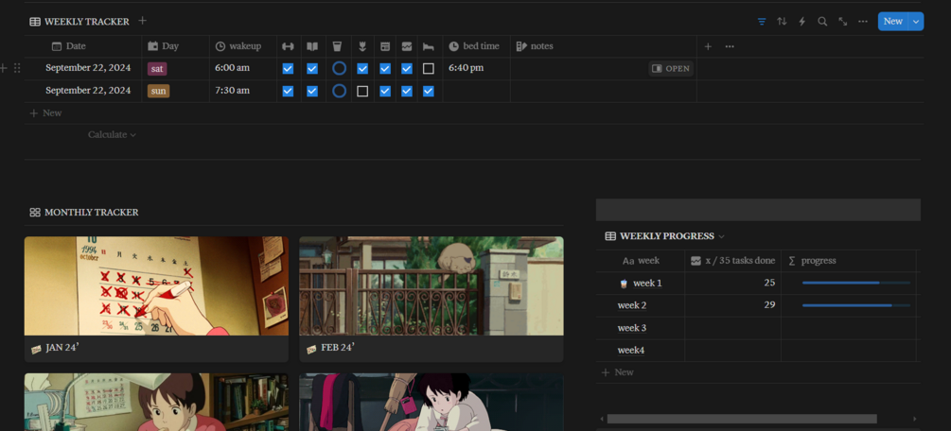The image size is (951, 431).
Task: Open the drag handle on the sat row
Action: [x=17, y=68]
